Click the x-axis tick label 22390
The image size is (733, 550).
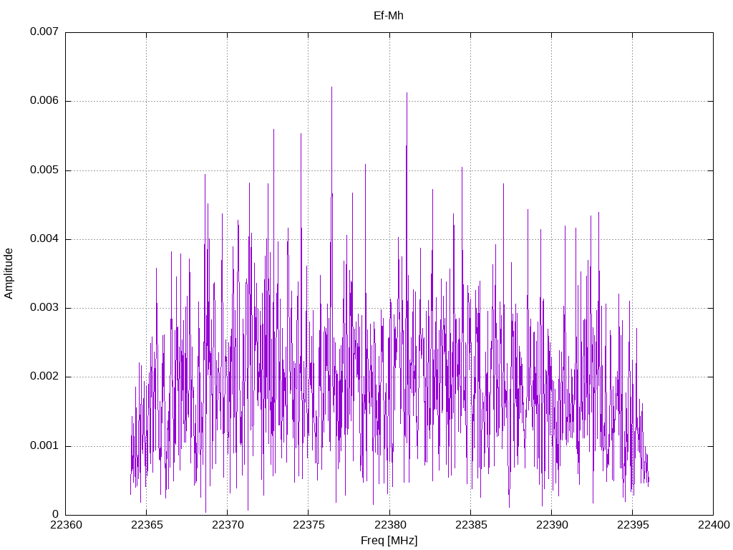552,525
